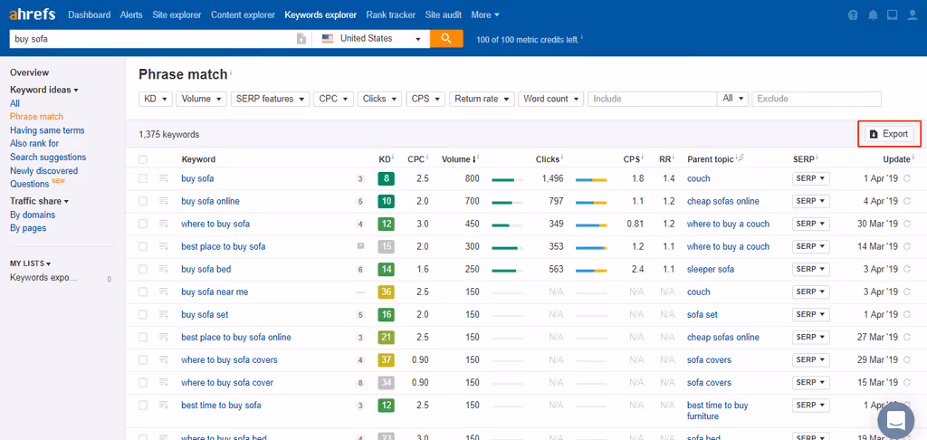Screen dimensions: 927x440
Task: Refresh update icon for 'buy sofa bed' row
Action: pos(907,269)
